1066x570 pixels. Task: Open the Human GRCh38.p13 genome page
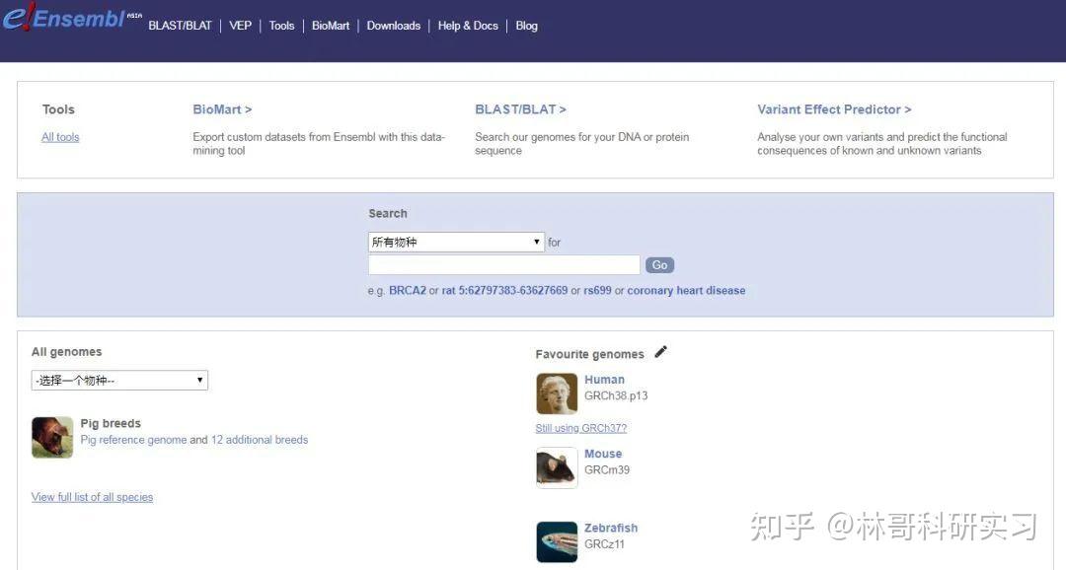click(603, 379)
